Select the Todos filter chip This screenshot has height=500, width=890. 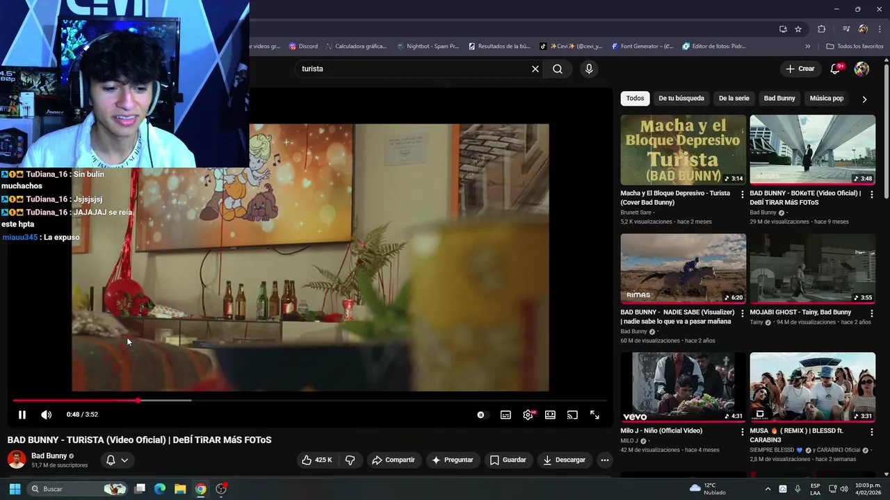(x=635, y=99)
